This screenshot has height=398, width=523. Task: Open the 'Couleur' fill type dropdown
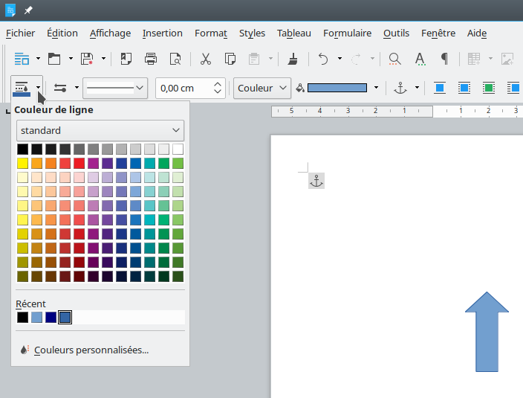(262, 88)
